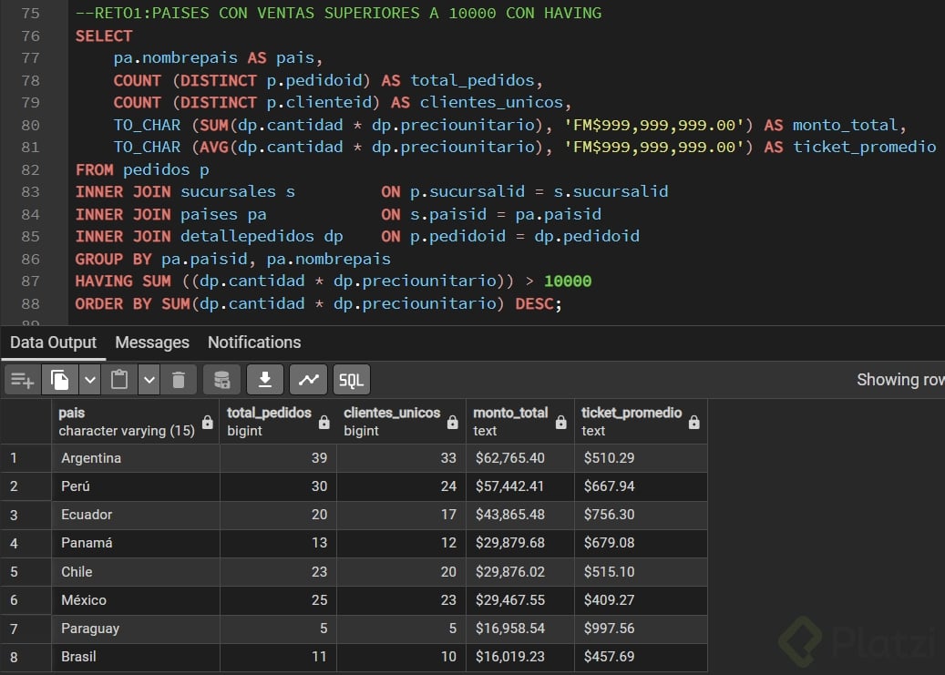
Task: Open the Notifications tab
Action: click(254, 343)
